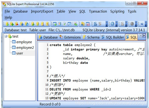Open the Database menu
The height and width of the screenshot is (108, 149).
[20, 11]
